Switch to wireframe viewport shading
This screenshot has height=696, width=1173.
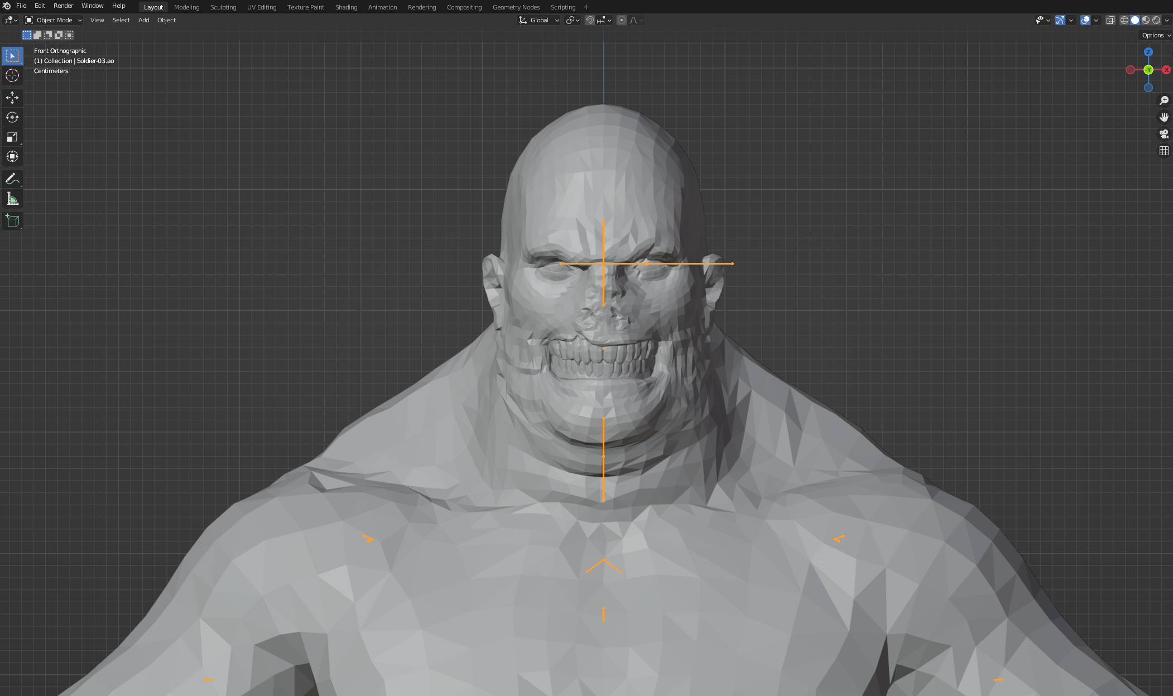pos(1124,20)
